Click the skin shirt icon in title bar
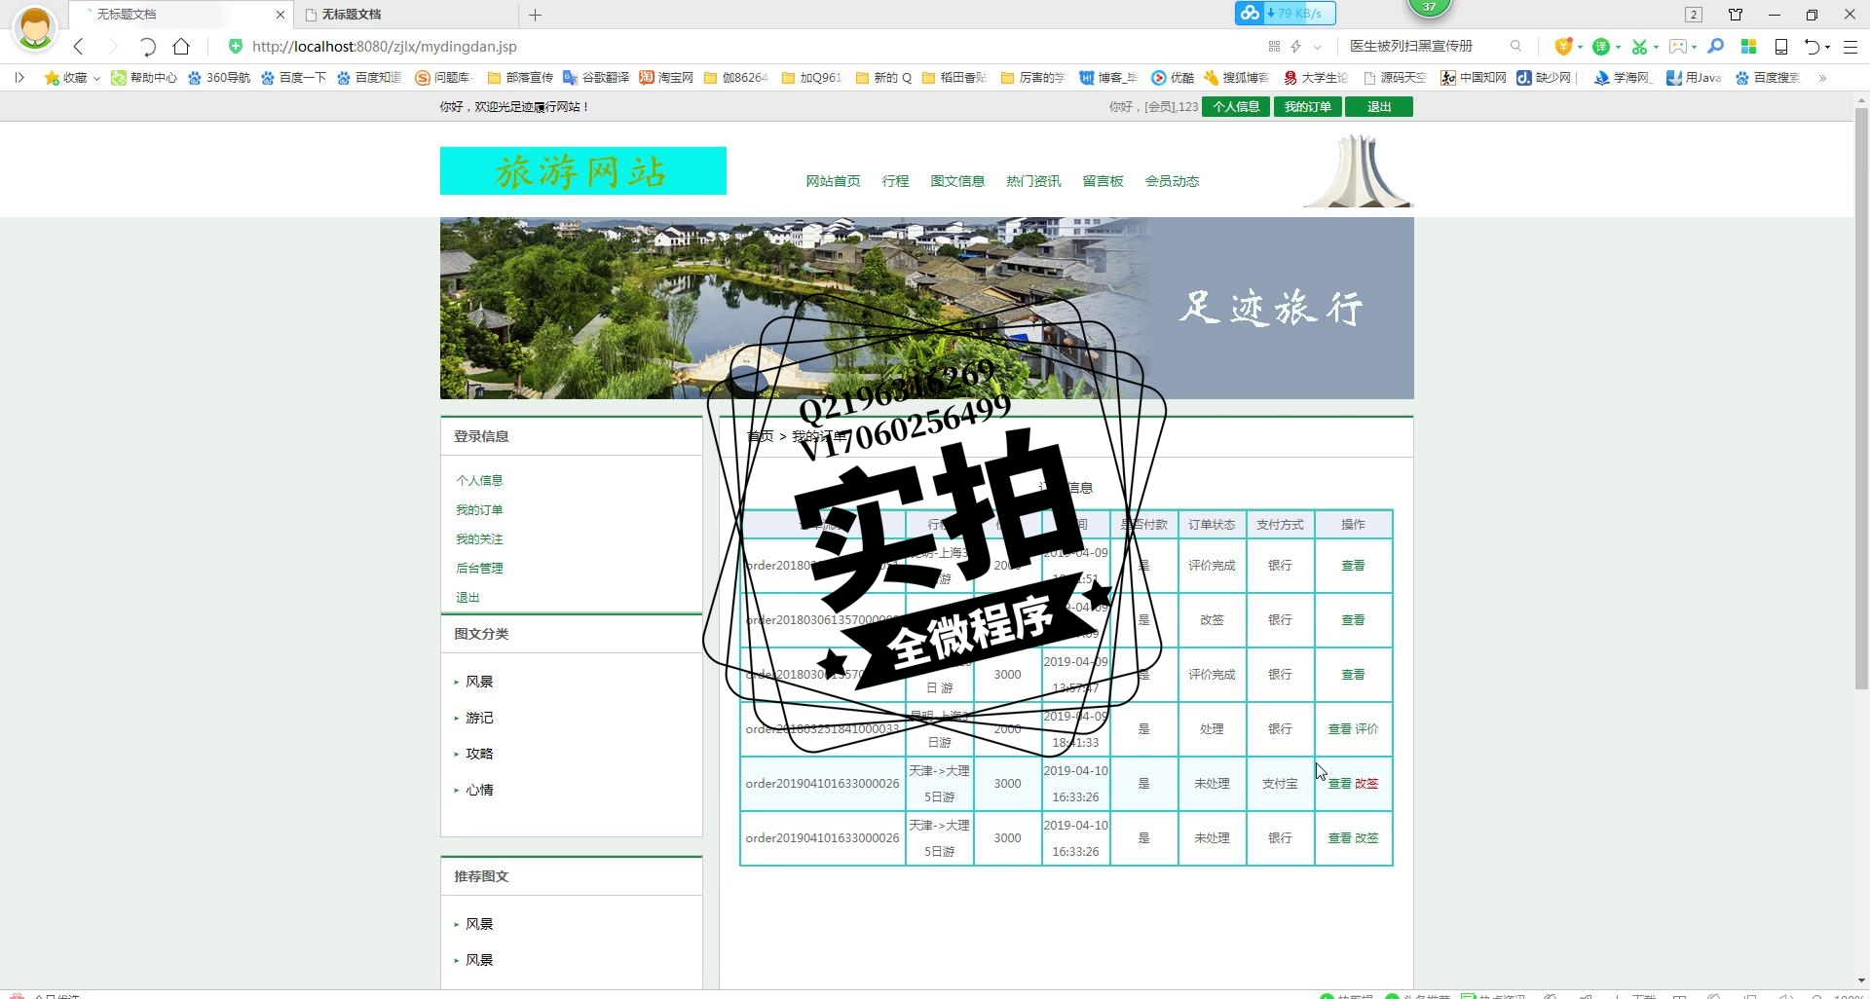 (x=1736, y=15)
